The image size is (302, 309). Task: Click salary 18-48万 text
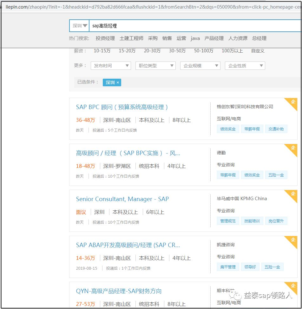point(86,166)
